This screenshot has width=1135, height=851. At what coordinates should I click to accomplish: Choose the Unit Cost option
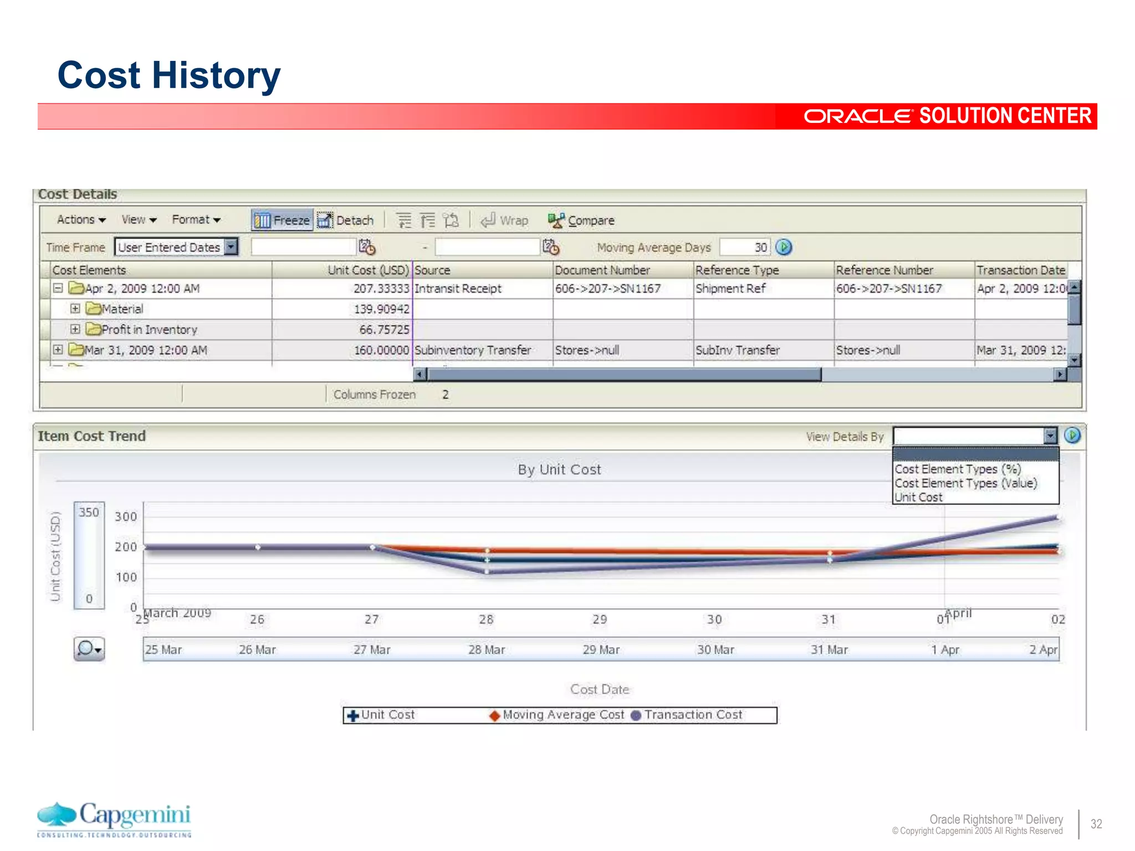tap(918, 497)
